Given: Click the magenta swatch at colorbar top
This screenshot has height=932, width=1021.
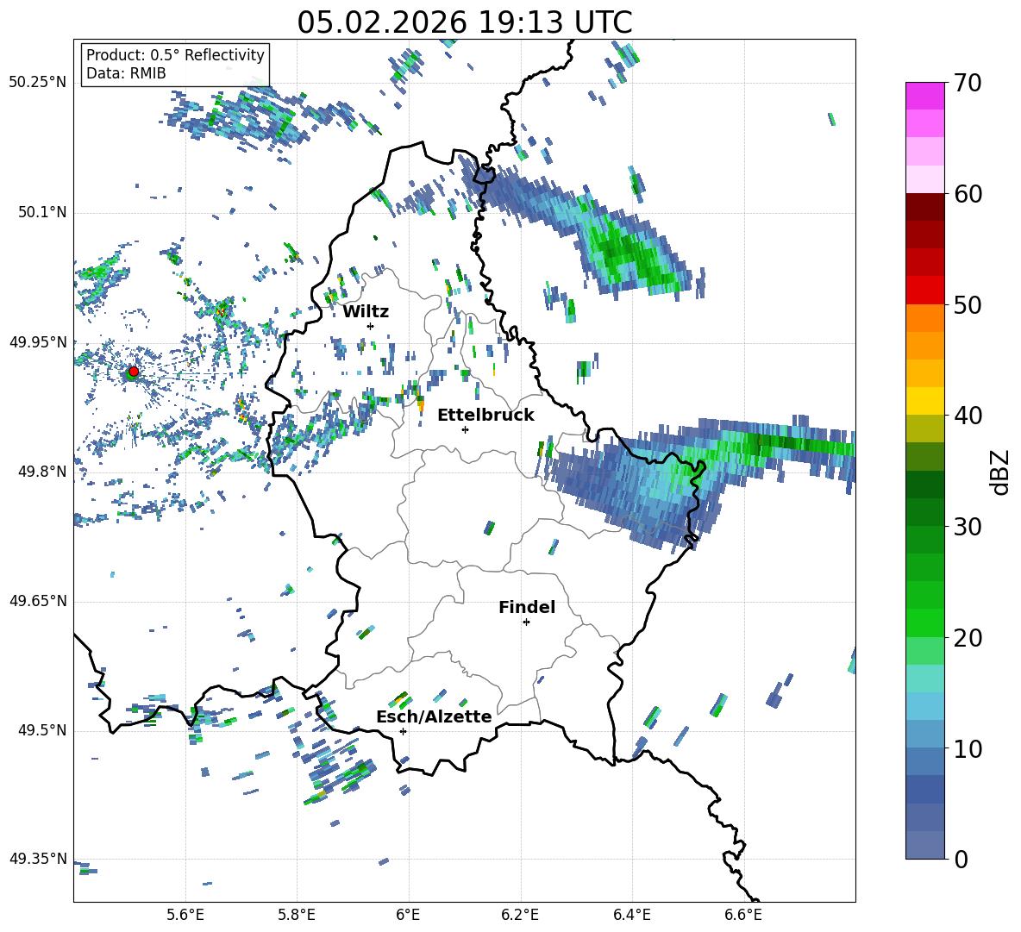Looking at the screenshot, I should click(924, 96).
